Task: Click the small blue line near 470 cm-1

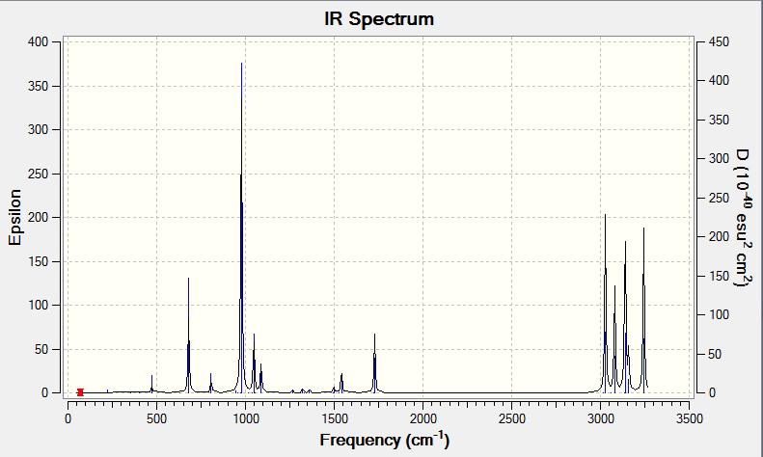Action: click(151, 384)
